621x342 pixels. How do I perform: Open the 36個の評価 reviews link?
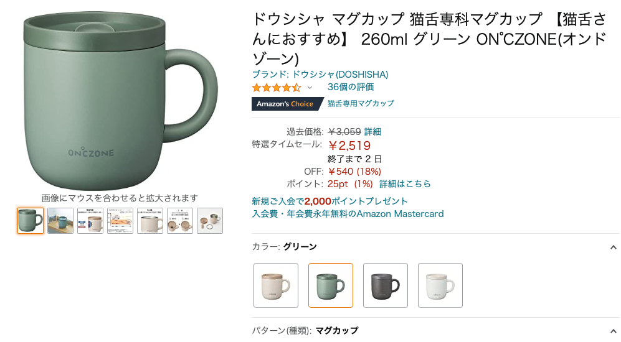coord(351,87)
